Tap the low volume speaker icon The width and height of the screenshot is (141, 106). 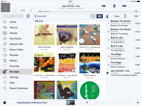(x=87, y=103)
